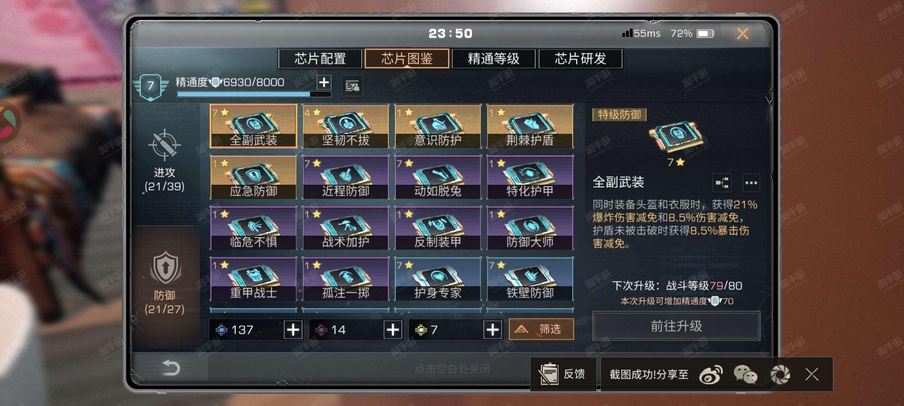Select the 防御 defense category icon
The height and width of the screenshot is (406, 904).
coord(165,268)
